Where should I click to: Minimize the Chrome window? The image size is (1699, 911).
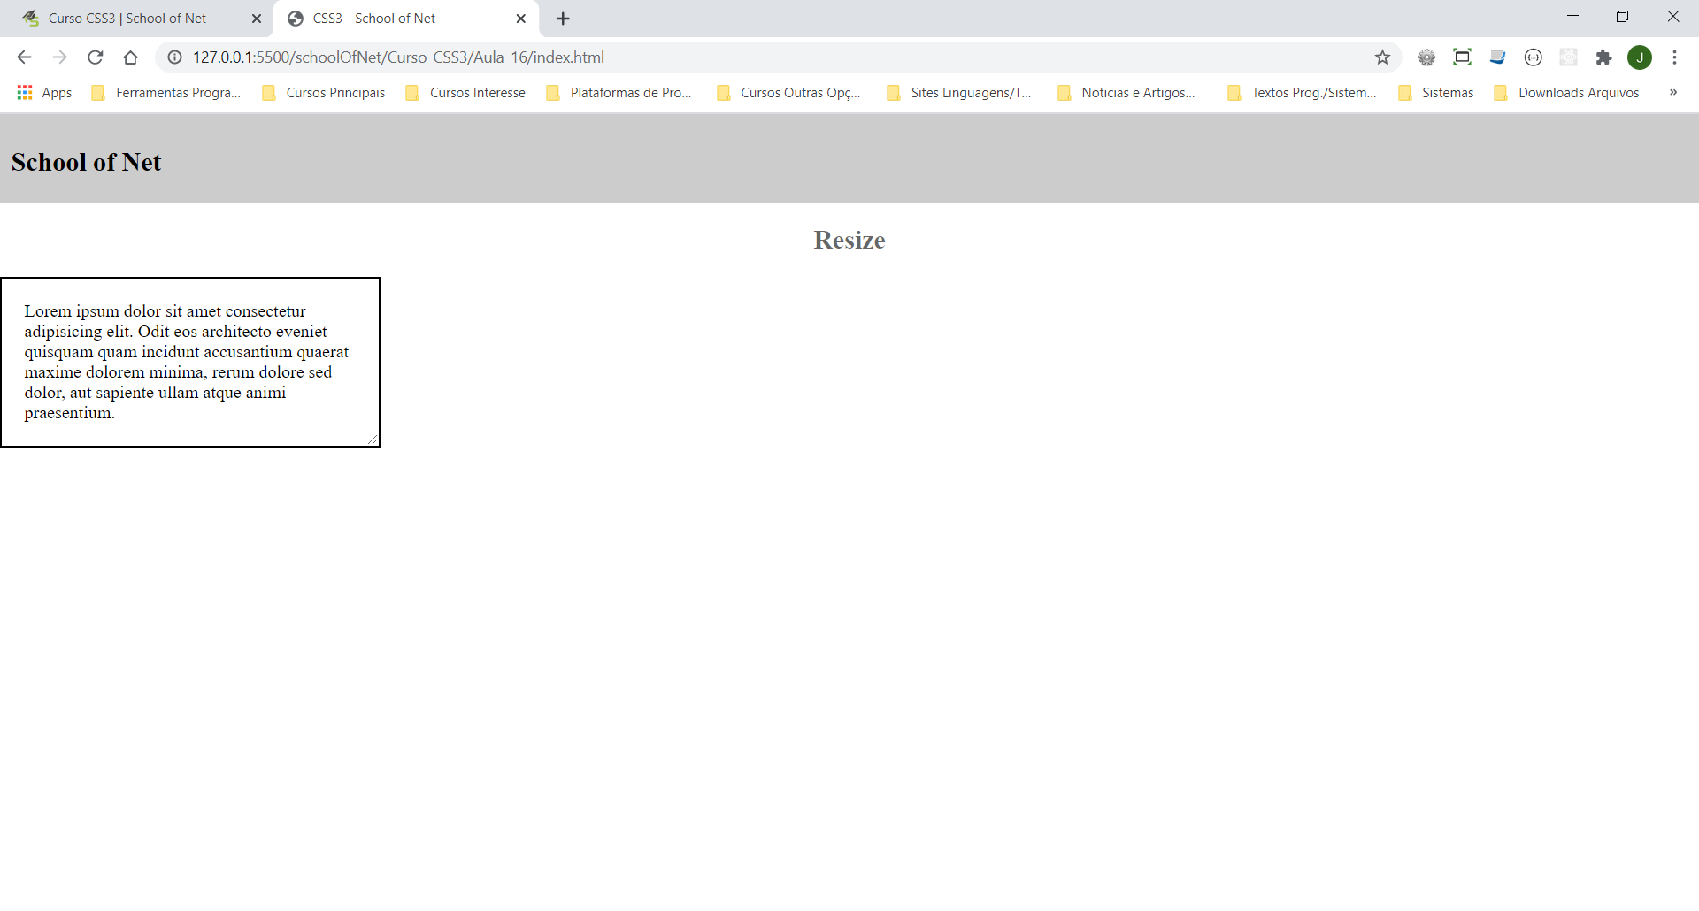(1572, 17)
